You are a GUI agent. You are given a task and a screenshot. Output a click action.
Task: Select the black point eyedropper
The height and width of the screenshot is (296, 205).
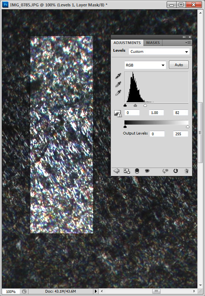pos(118,76)
